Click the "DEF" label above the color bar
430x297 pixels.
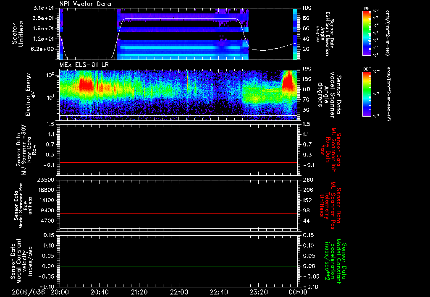pos(367,69)
